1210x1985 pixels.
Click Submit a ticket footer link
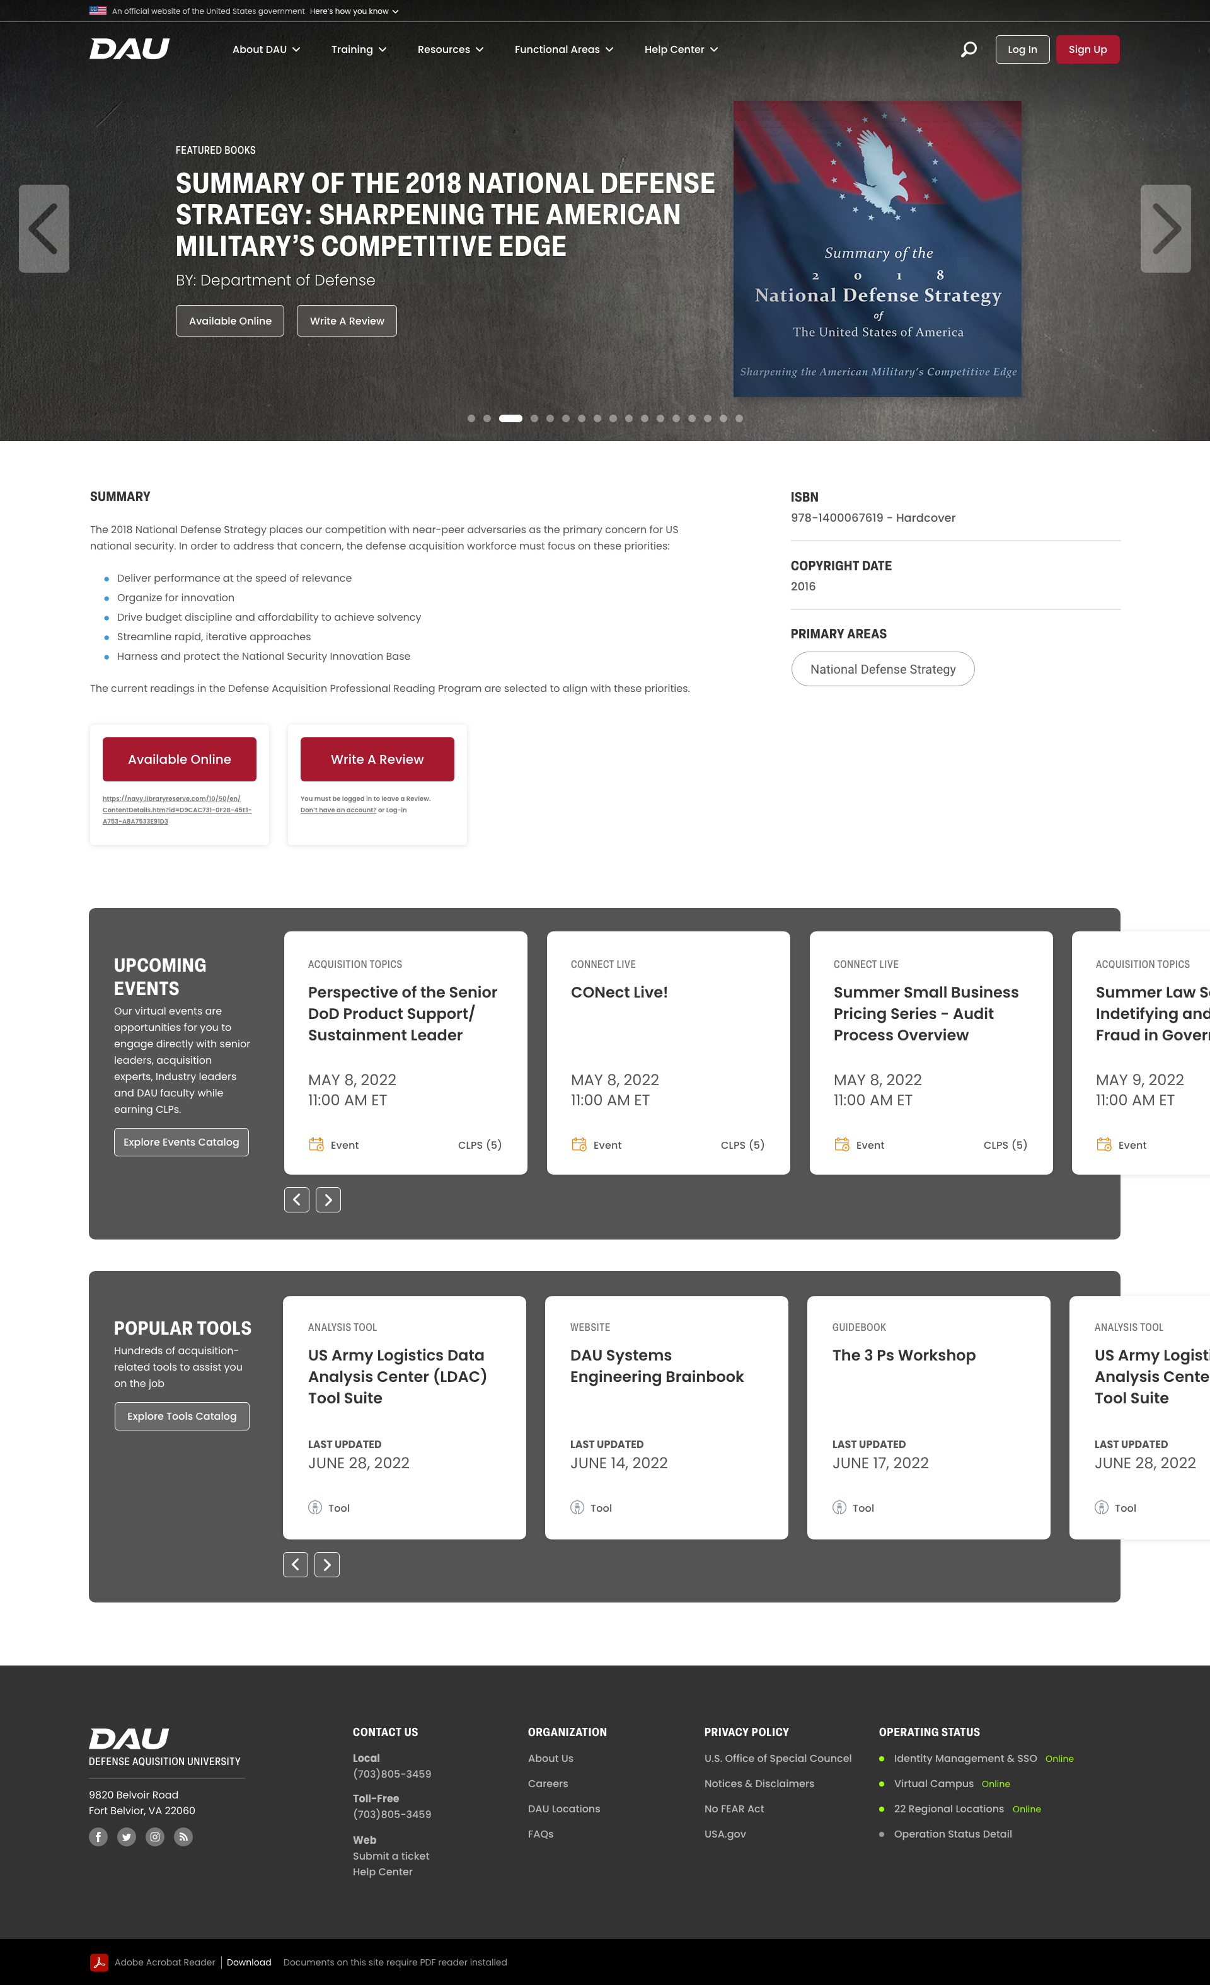[391, 1855]
